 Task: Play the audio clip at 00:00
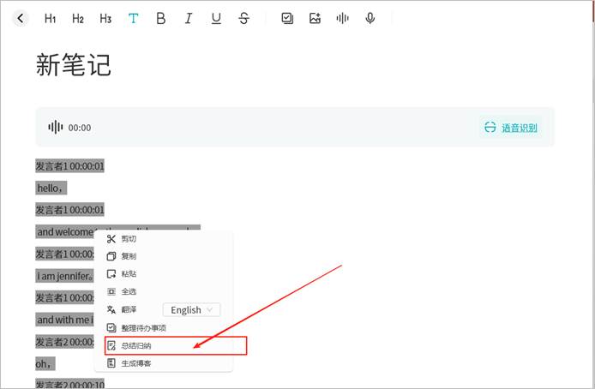[56, 128]
